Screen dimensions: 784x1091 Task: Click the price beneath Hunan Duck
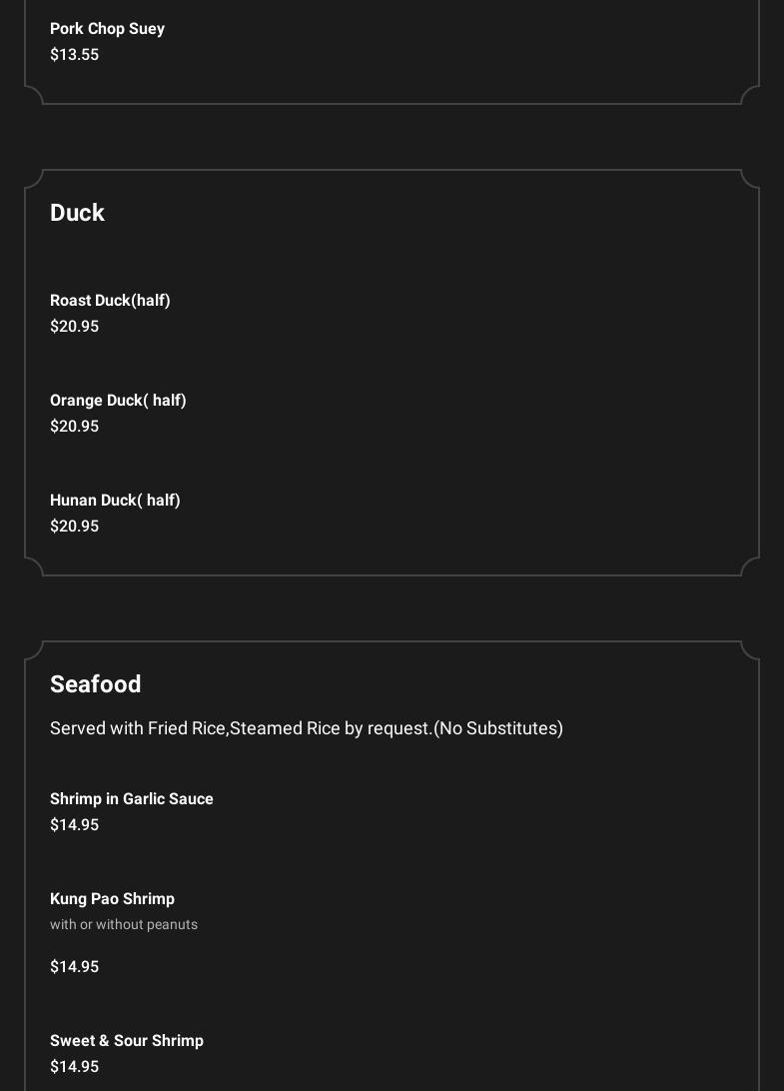(x=74, y=527)
